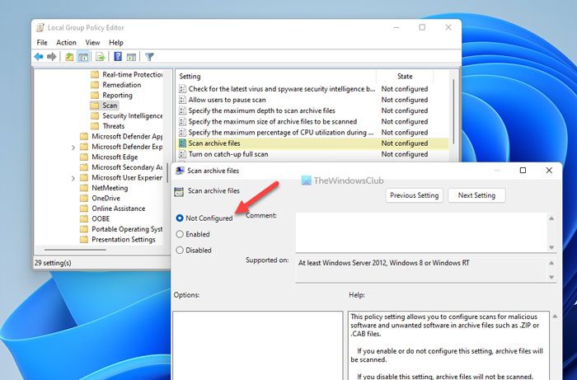
Task: Select the Enabled radio button
Action: tap(180, 234)
